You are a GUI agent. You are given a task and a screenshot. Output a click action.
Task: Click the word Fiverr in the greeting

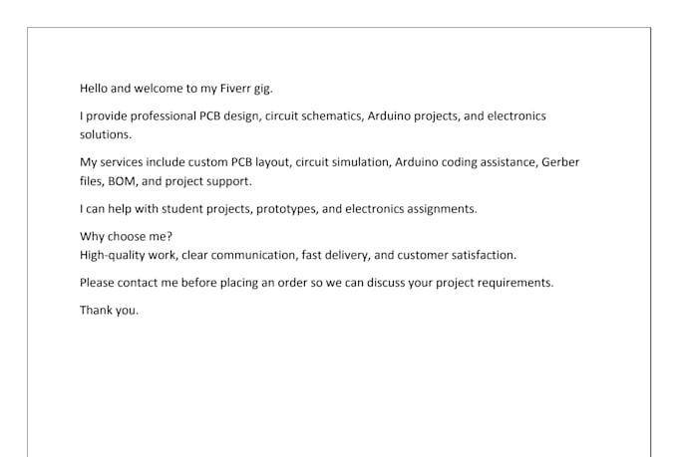(x=235, y=89)
